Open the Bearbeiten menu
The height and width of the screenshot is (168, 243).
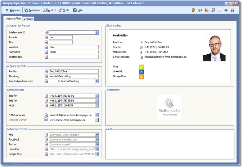tap(33, 10)
